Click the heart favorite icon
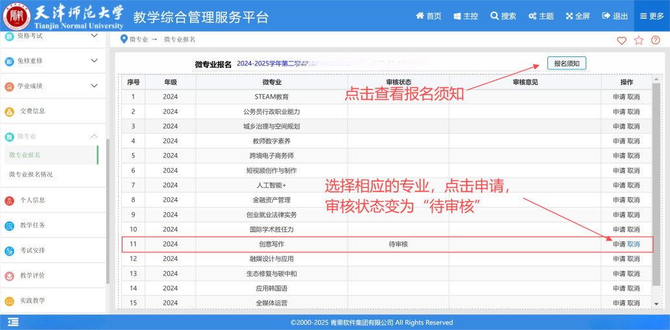Screen dimensions: 670x330 coord(621,40)
